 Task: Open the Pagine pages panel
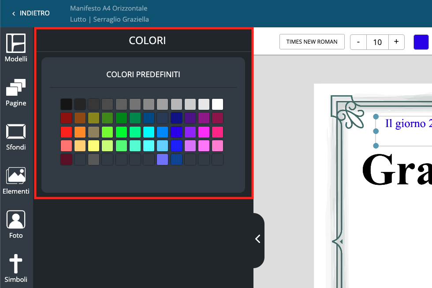(x=16, y=92)
